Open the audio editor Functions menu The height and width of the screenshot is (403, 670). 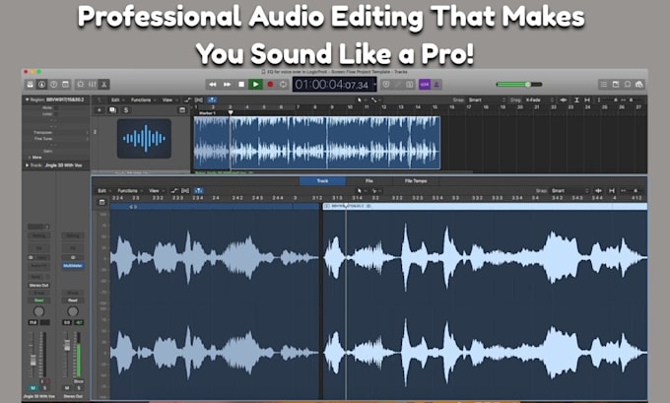129,190
